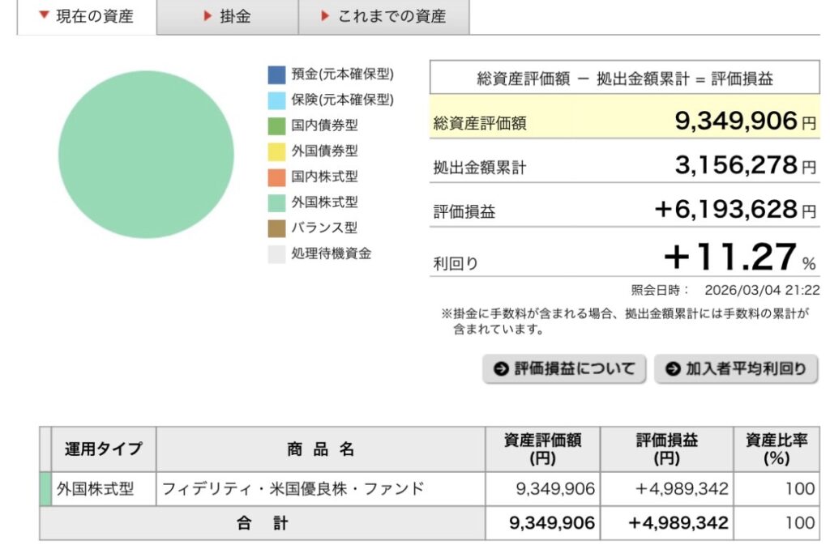
Task: Switch to the 現在の資産 tab
Action: click(x=86, y=16)
